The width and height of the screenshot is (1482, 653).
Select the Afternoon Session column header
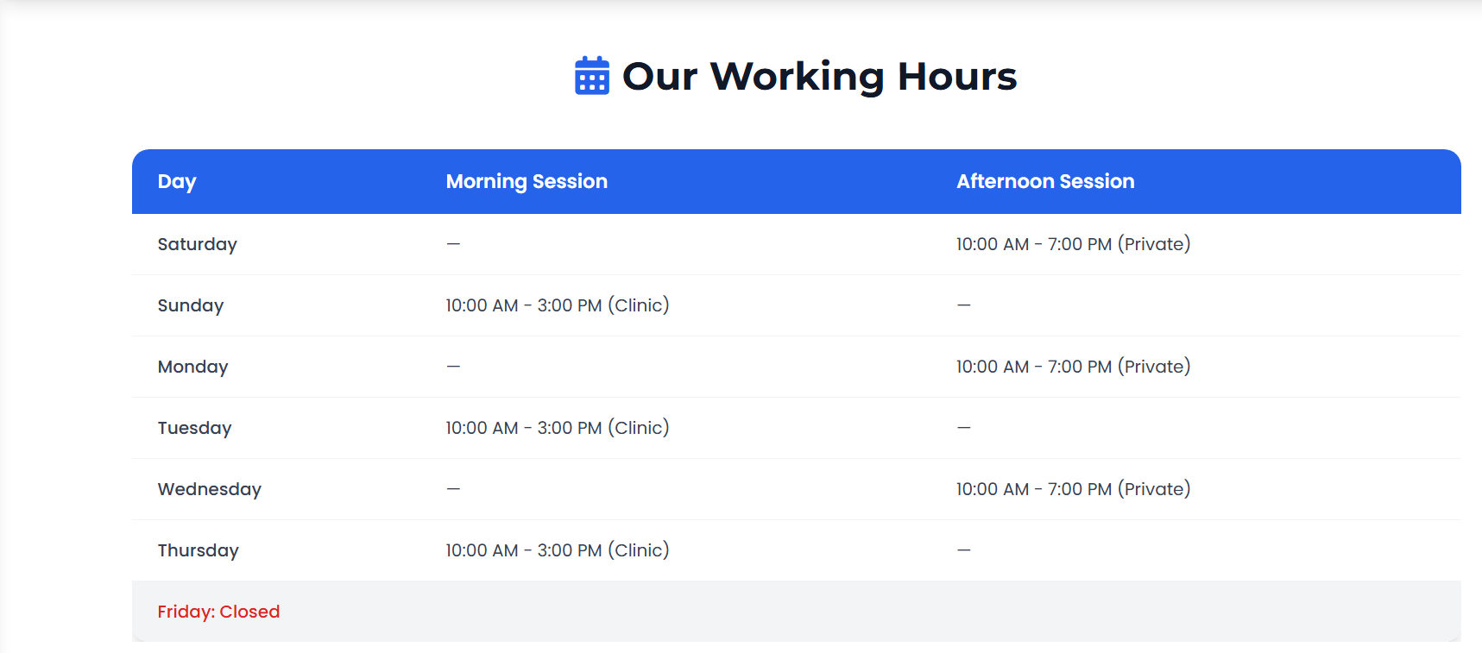(1045, 181)
